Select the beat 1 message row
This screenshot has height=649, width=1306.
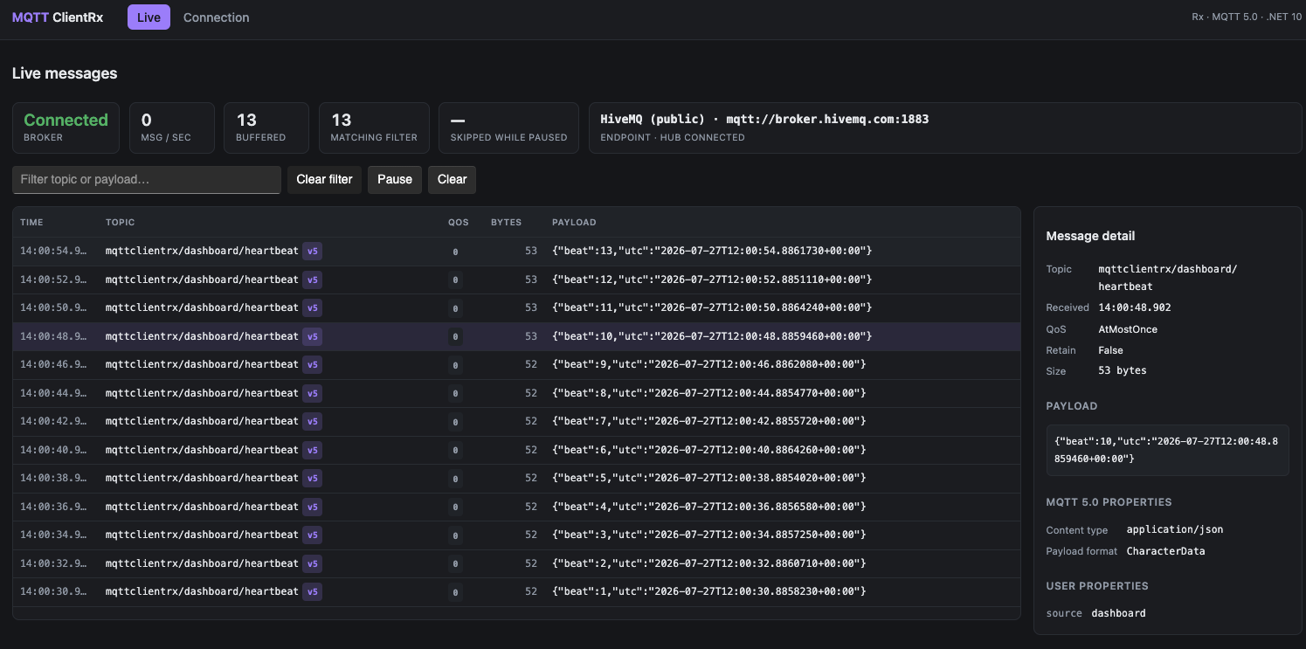516,592
